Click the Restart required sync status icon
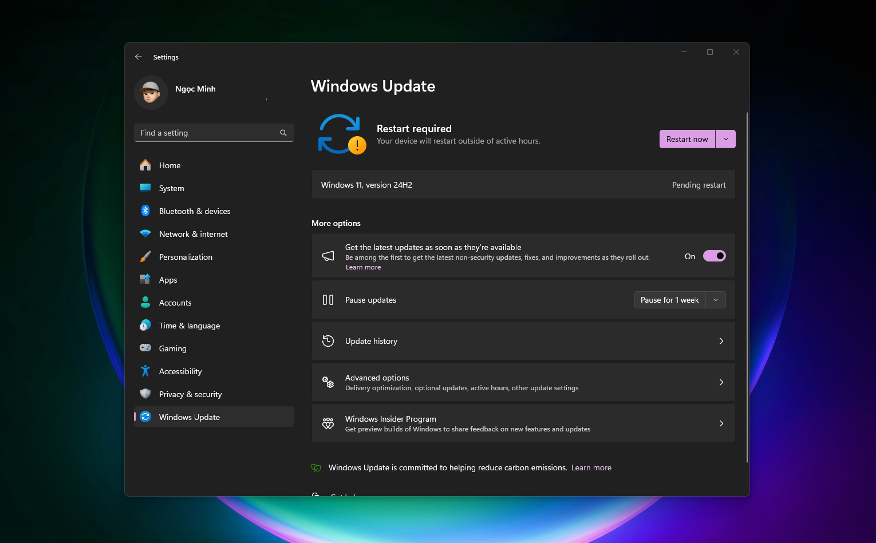Image resolution: width=876 pixels, height=543 pixels. tap(342, 134)
